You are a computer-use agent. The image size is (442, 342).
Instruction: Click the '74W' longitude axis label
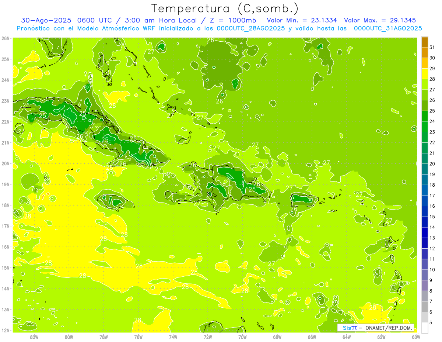pos(173,337)
